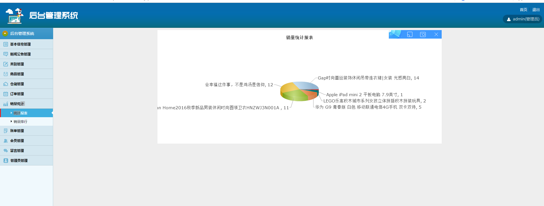Go to 首页 link

click(x=523, y=10)
